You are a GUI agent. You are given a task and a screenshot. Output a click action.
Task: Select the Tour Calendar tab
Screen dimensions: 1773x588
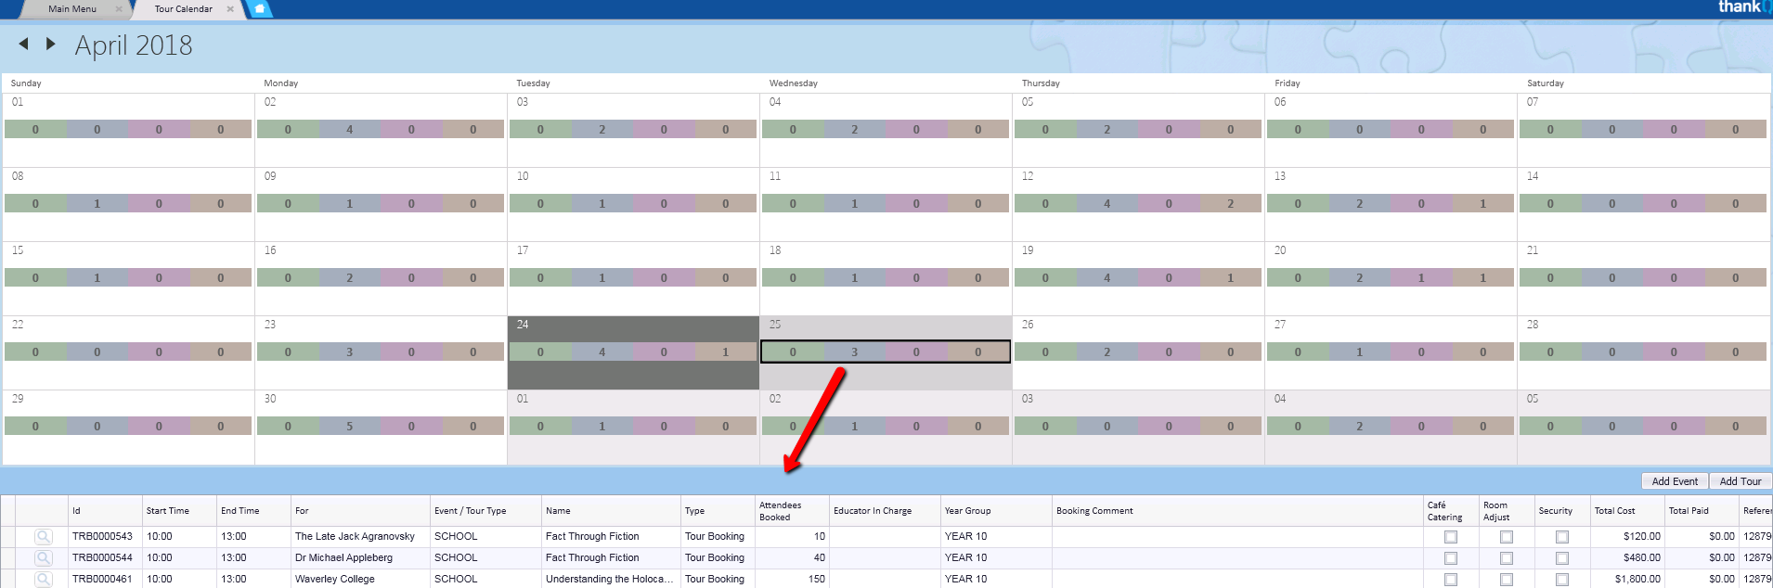[x=183, y=9]
